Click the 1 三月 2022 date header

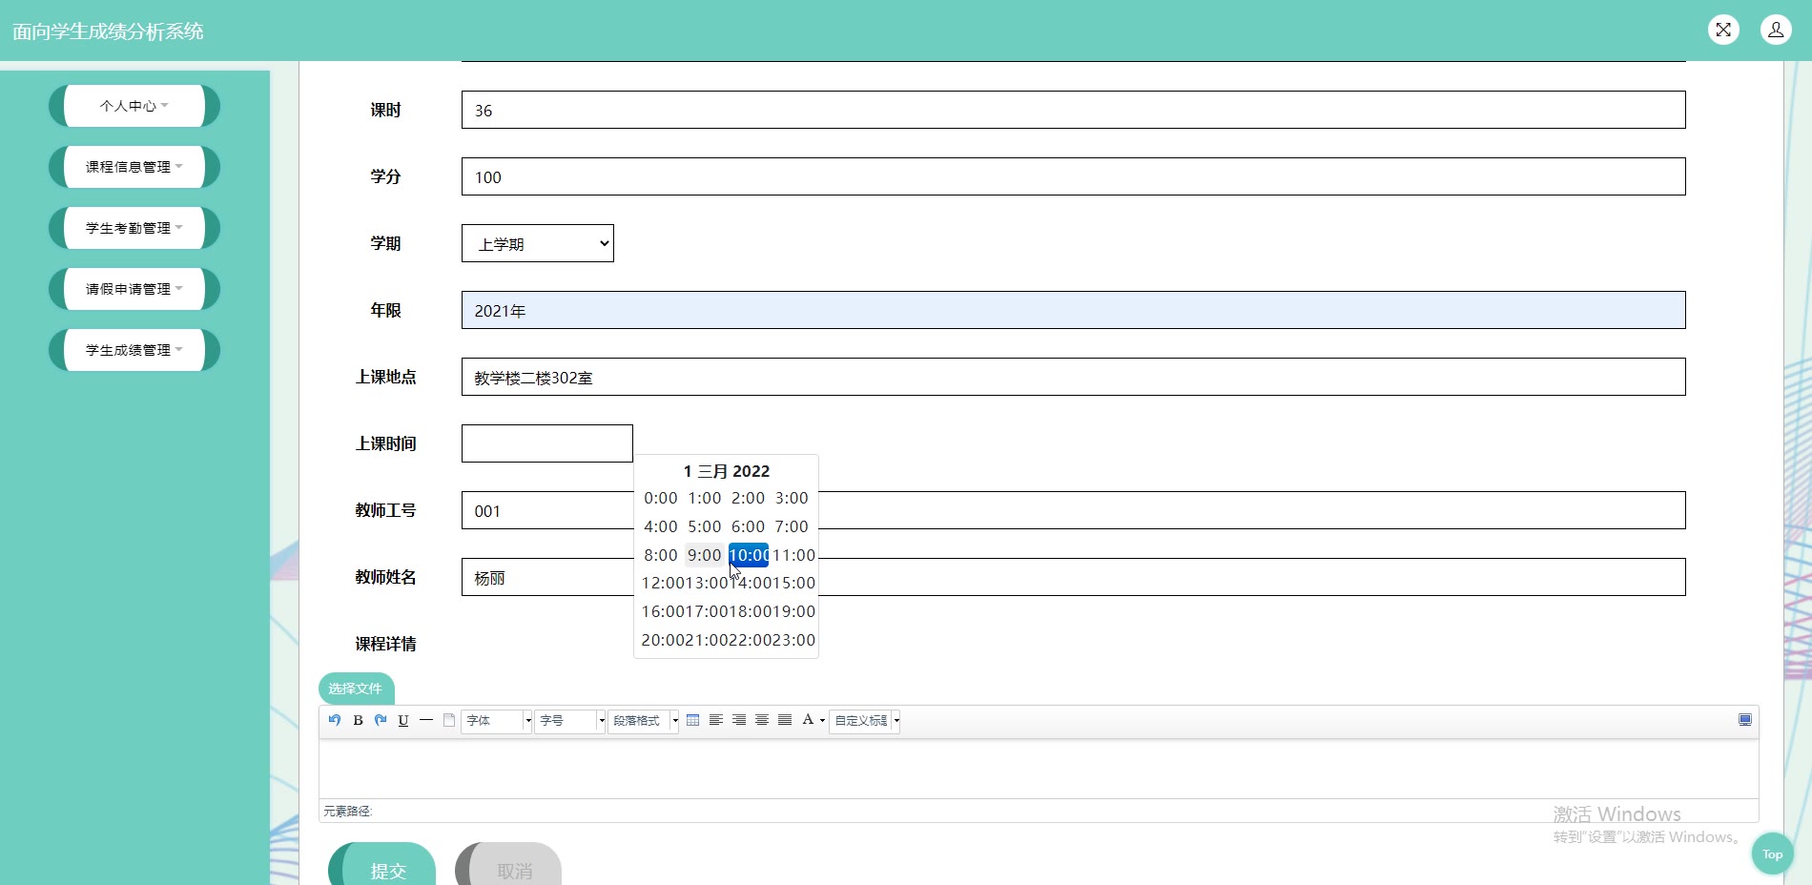(x=727, y=471)
